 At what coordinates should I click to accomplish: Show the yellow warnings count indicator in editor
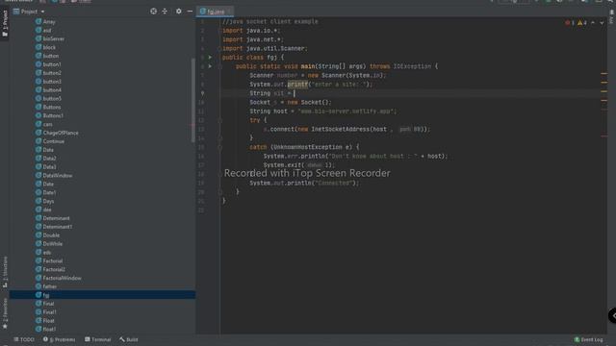pos(582,23)
